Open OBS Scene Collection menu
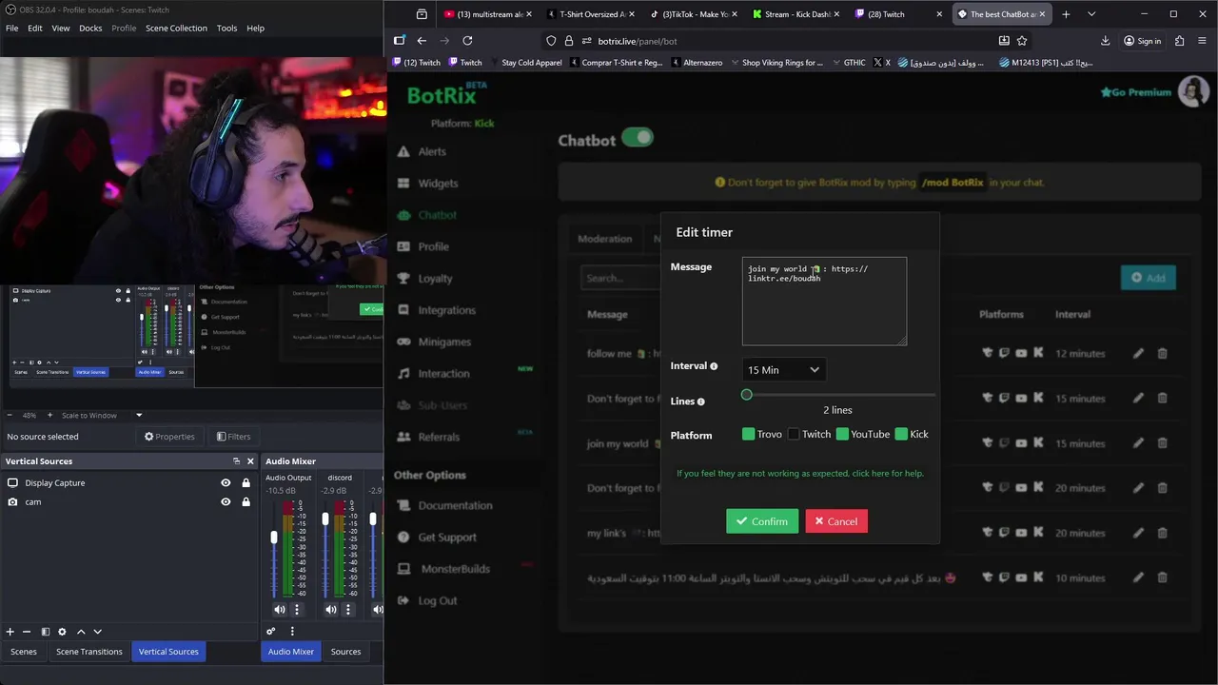The height and width of the screenshot is (685, 1218). [176, 28]
